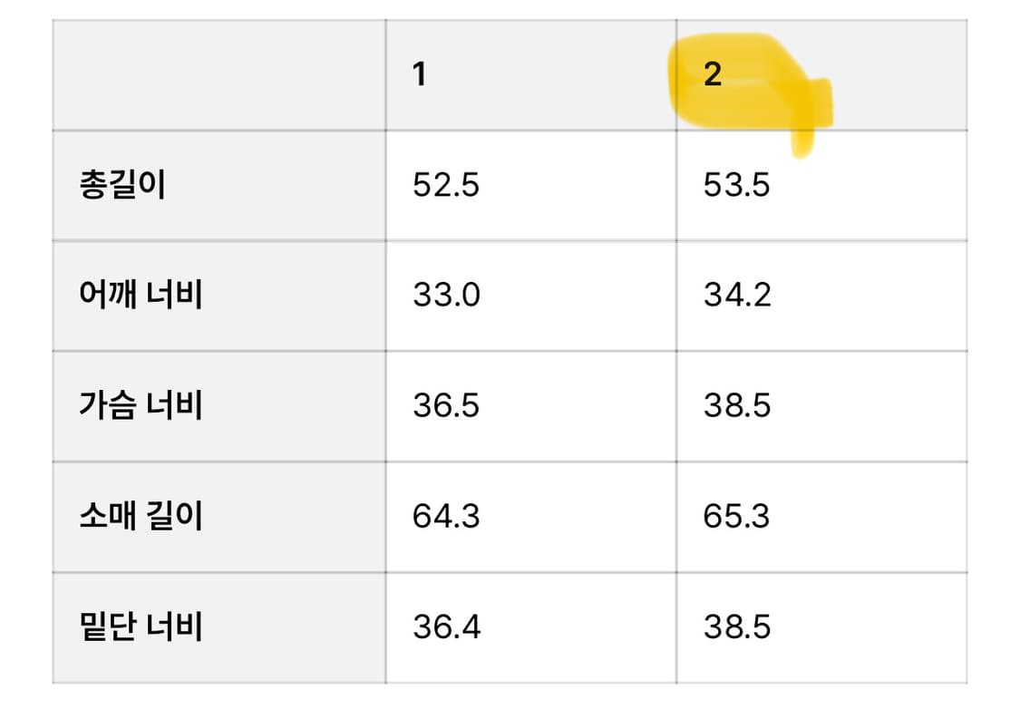This screenshot has width=1020, height=709.
Task: Select the 밑단 너비 row label
Action: [141, 626]
